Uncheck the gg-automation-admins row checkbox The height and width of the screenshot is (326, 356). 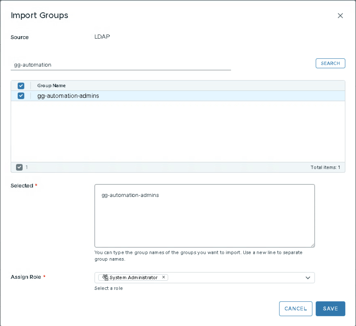pyautogui.click(x=21, y=96)
